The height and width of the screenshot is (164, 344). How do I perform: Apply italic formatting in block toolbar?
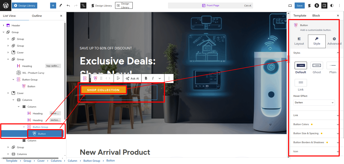point(153,78)
